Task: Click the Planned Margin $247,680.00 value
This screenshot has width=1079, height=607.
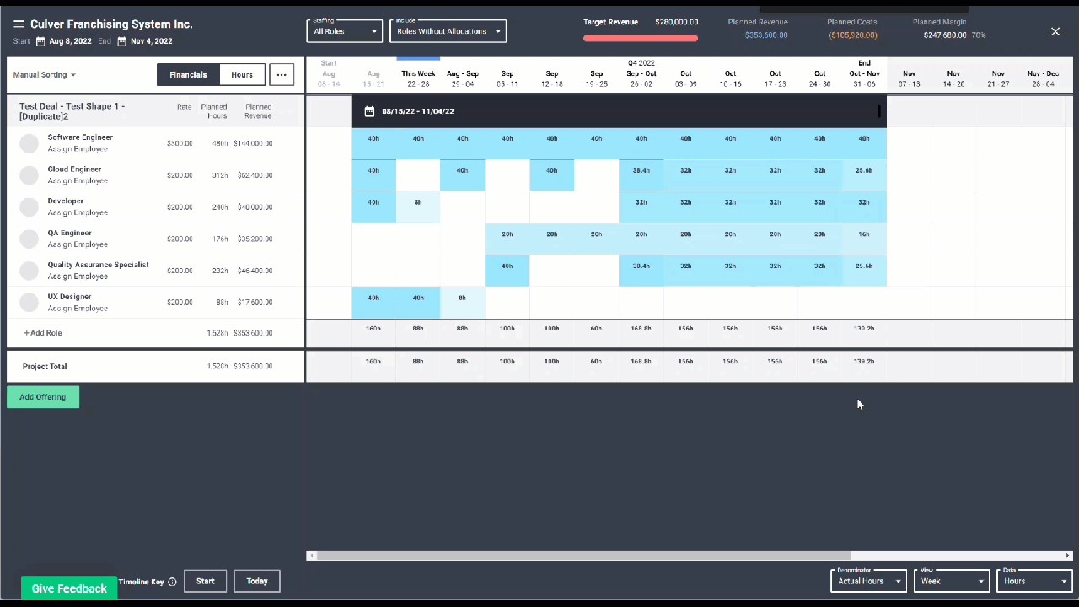Action: click(x=945, y=35)
